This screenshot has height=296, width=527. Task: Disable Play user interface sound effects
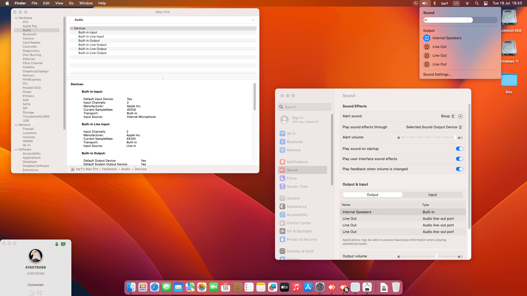[x=459, y=159]
